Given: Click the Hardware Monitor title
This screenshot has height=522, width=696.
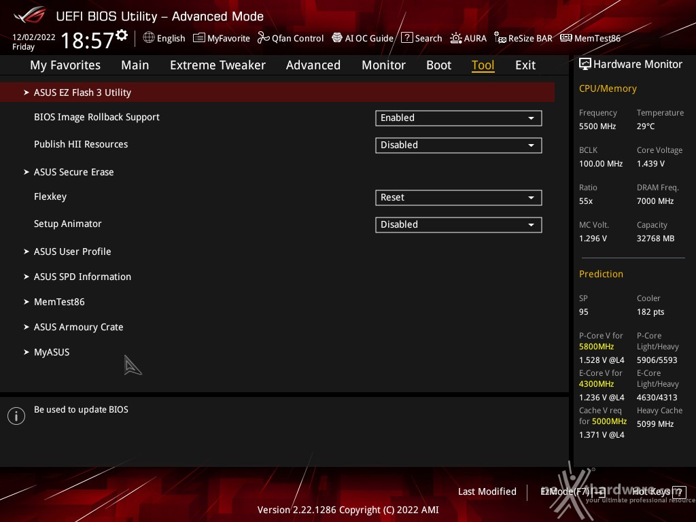Looking at the screenshot, I should [x=638, y=65].
